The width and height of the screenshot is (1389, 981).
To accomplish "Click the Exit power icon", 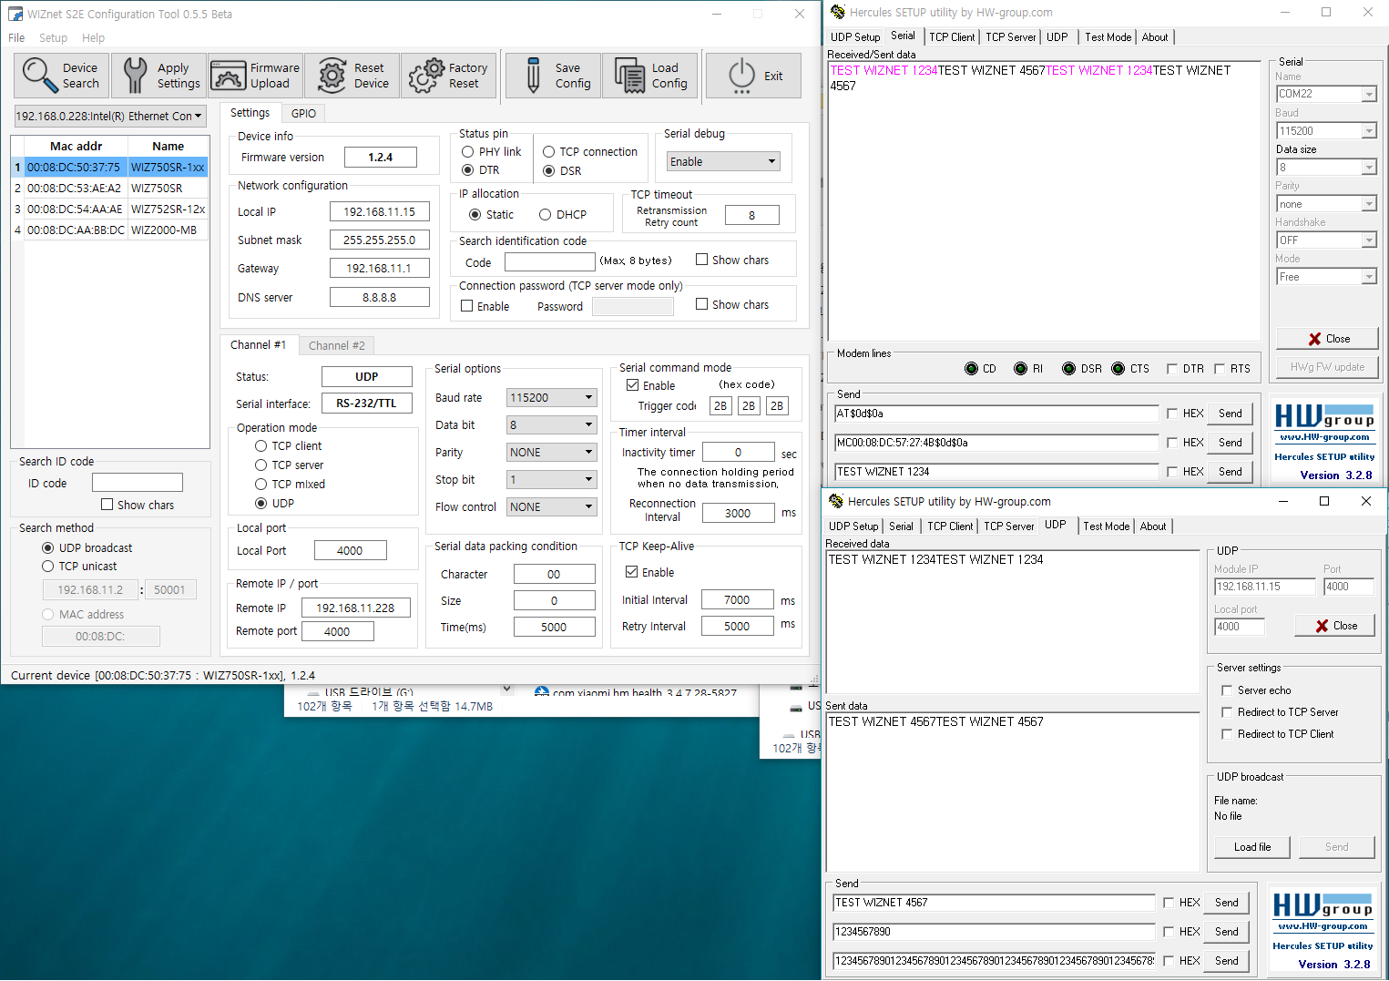I will [x=742, y=76].
